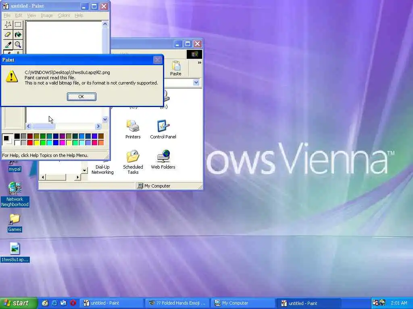This screenshot has width=413, height=309.
Task: Open the address bar dropdown in My Computer
Action: 196,82
